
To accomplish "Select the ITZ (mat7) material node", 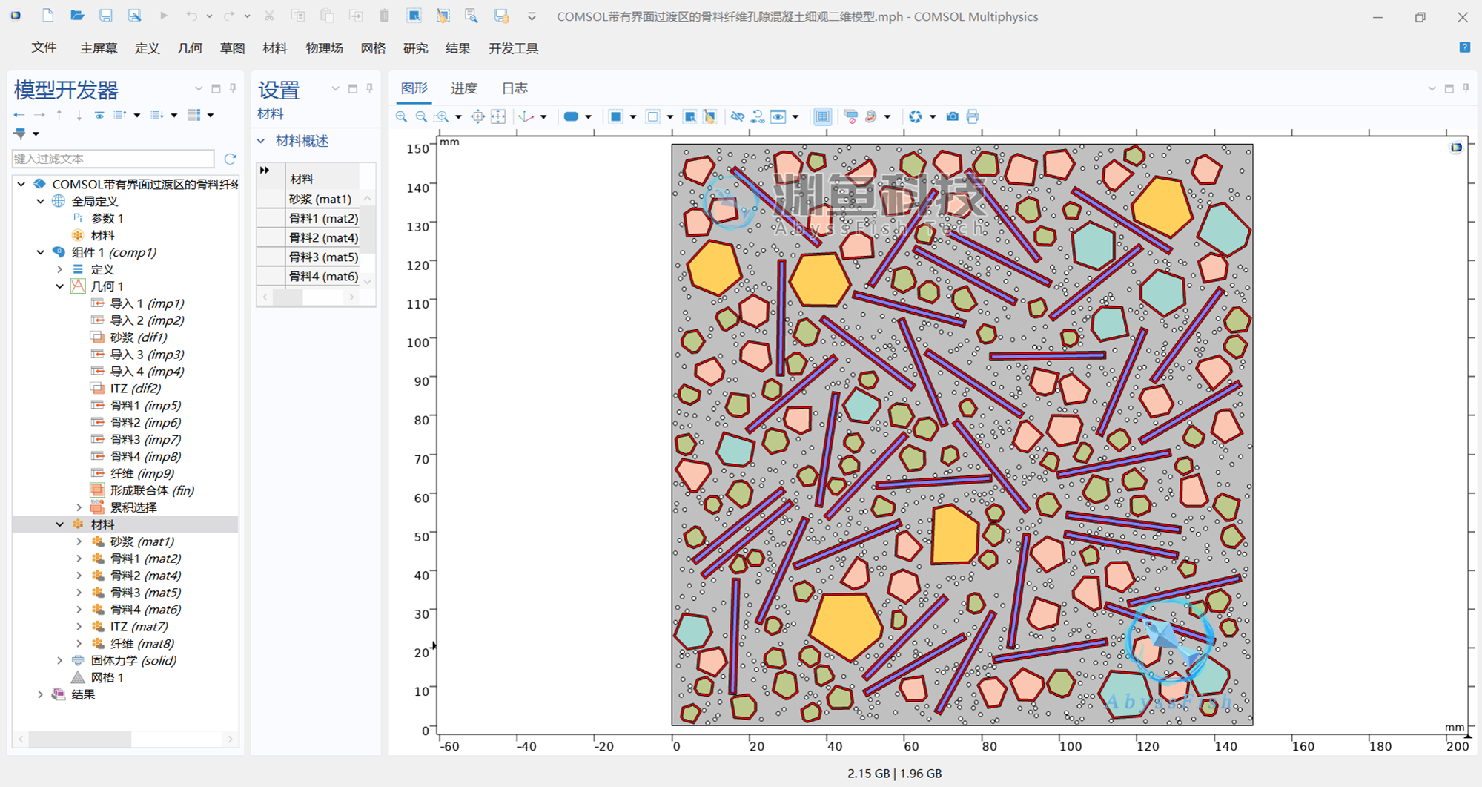I will pyautogui.click(x=139, y=627).
